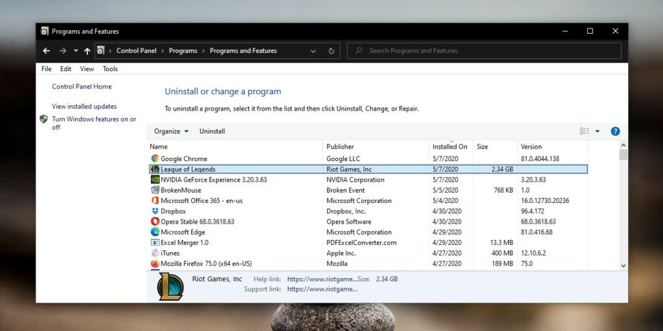Click the League of Legends details pane logo
This screenshot has height=331, width=663.
pos(170,286)
